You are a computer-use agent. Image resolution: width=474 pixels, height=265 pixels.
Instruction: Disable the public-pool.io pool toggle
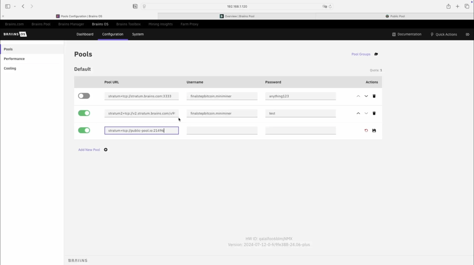tap(84, 130)
